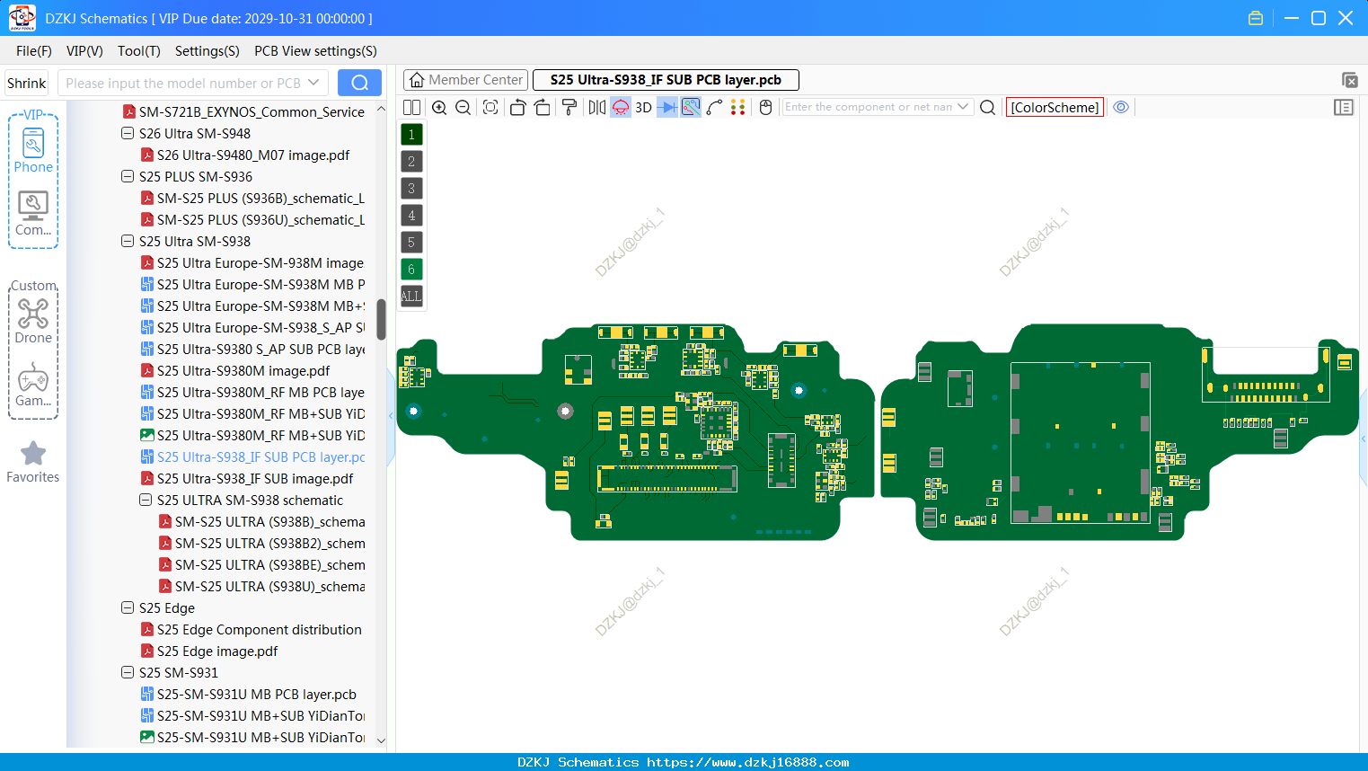This screenshot has width=1368, height=771.
Task: Fit PCB to window icon
Action: (x=490, y=107)
